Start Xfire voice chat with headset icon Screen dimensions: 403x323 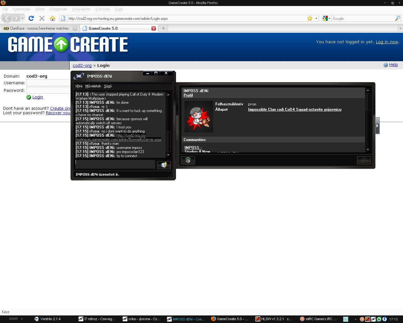(x=188, y=161)
